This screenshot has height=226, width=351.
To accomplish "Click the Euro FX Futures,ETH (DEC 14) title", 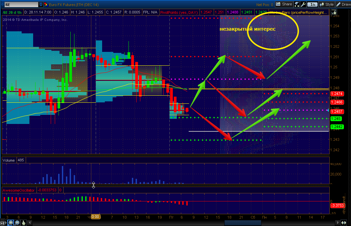I will point(74,5).
